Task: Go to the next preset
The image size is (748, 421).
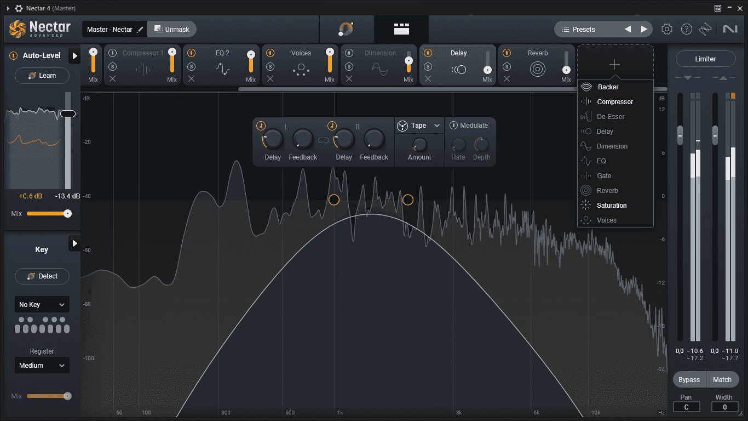Action: tap(644, 29)
